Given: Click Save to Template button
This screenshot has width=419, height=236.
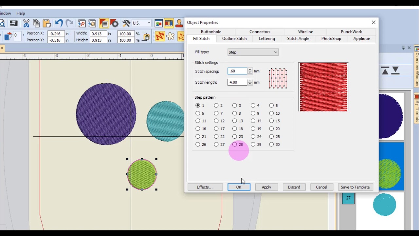Looking at the screenshot, I should pyautogui.click(x=355, y=187).
